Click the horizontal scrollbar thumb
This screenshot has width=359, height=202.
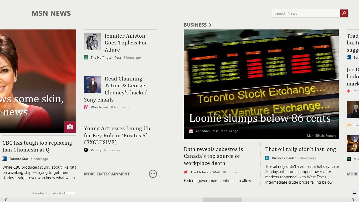[x=222, y=200]
